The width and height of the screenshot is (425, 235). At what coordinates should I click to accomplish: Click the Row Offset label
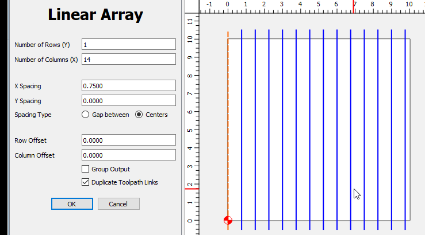coord(30,140)
